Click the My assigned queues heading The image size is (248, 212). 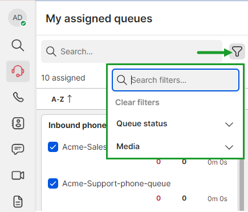(x=99, y=19)
